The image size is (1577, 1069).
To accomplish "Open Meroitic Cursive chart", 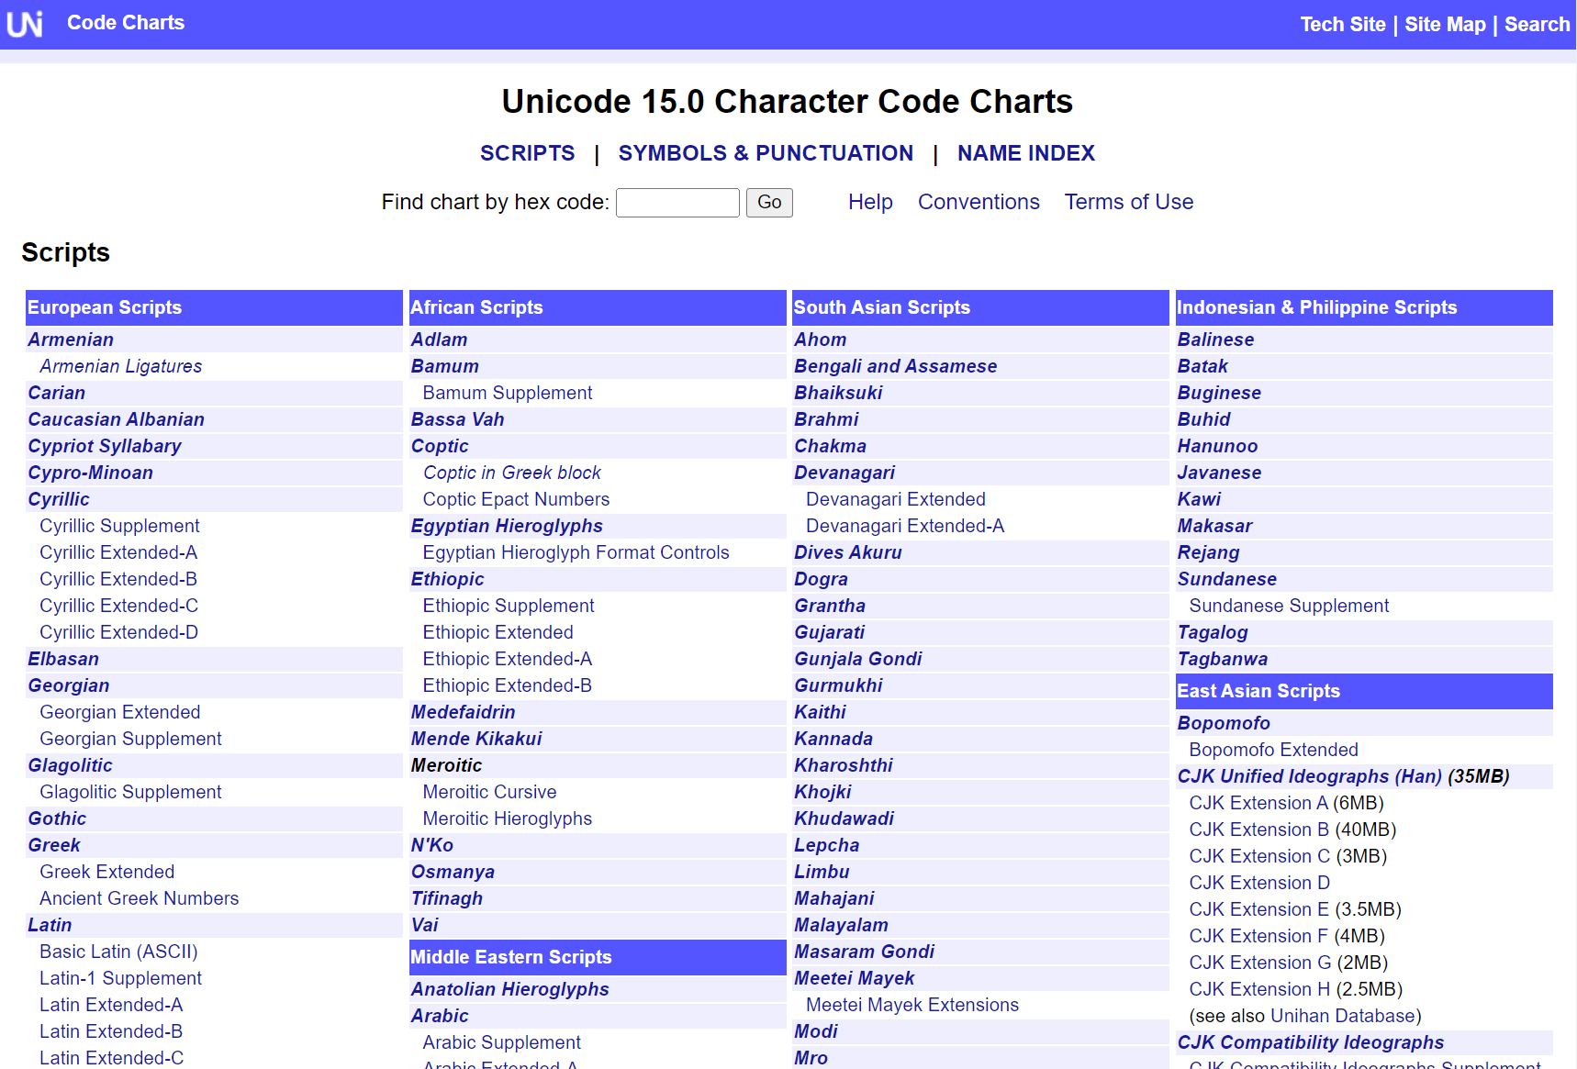I will pos(489,792).
